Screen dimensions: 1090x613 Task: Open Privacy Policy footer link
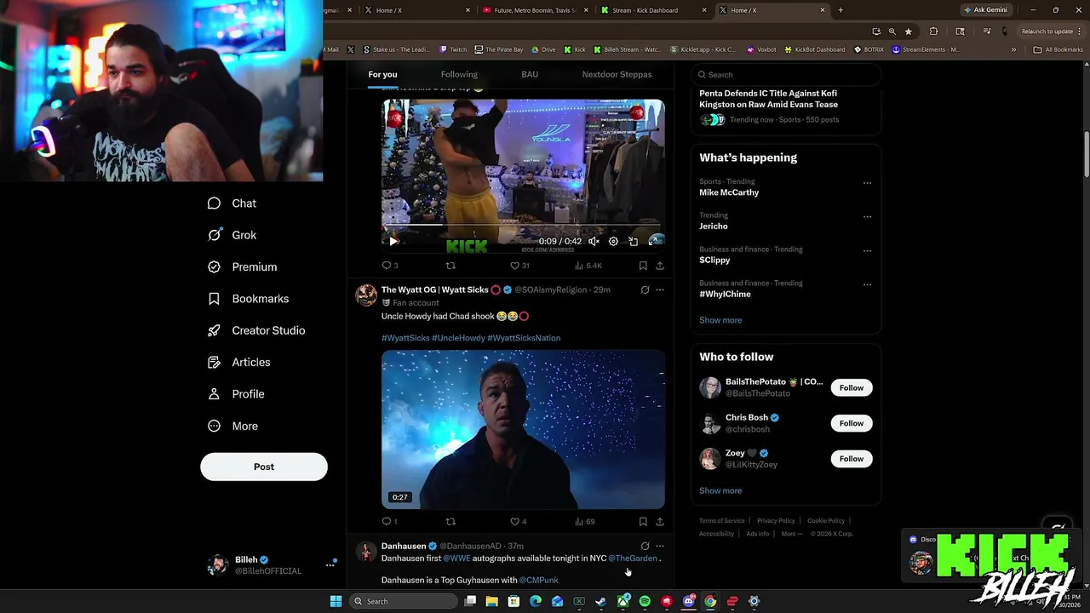click(x=776, y=521)
